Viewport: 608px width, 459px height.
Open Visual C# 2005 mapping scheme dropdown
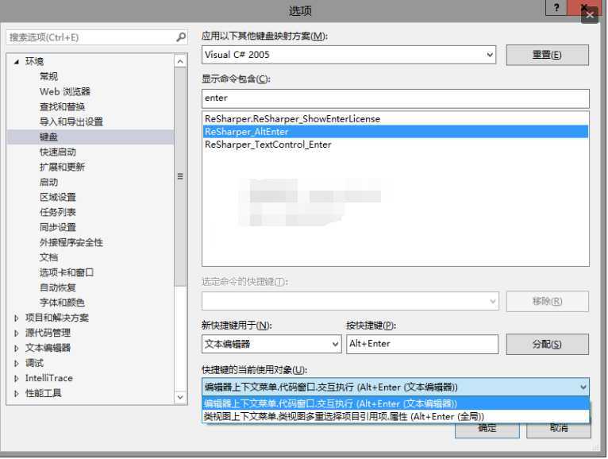click(490, 55)
